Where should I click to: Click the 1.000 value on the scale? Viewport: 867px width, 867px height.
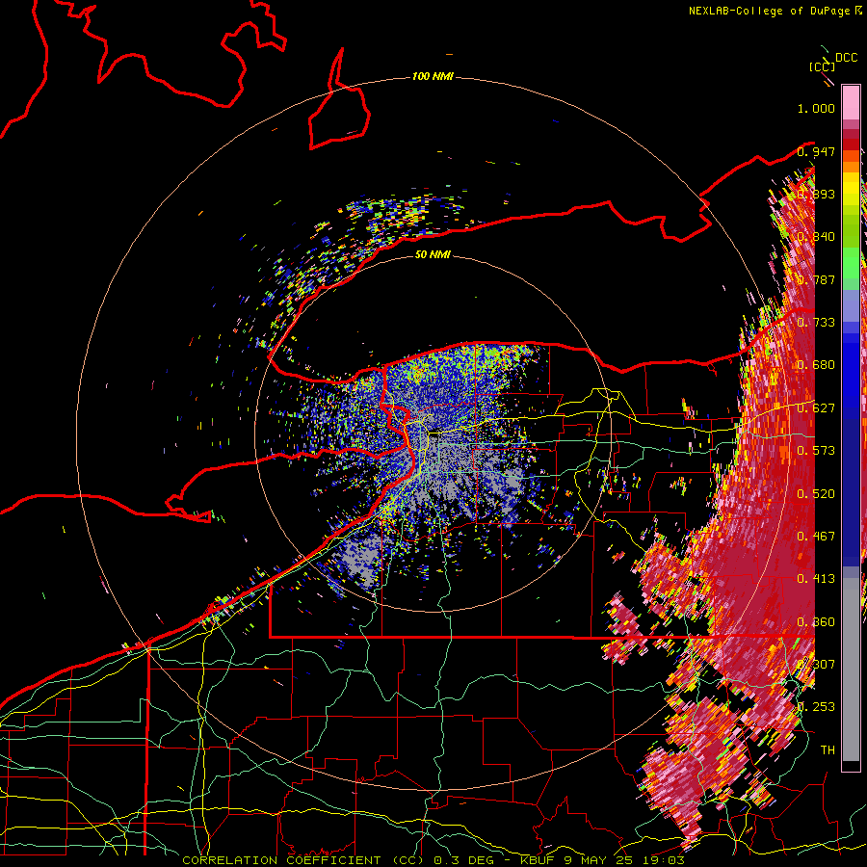816,108
